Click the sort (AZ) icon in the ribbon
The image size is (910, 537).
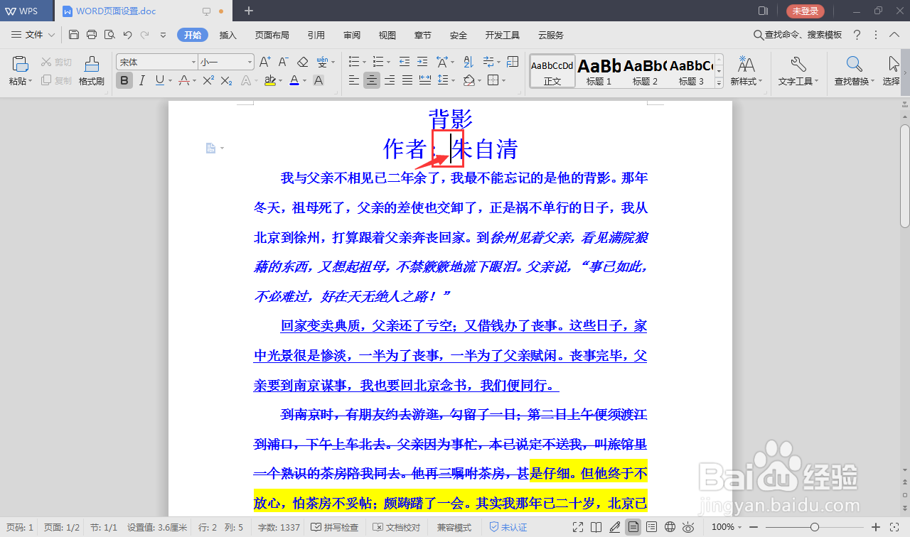[x=468, y=62]
